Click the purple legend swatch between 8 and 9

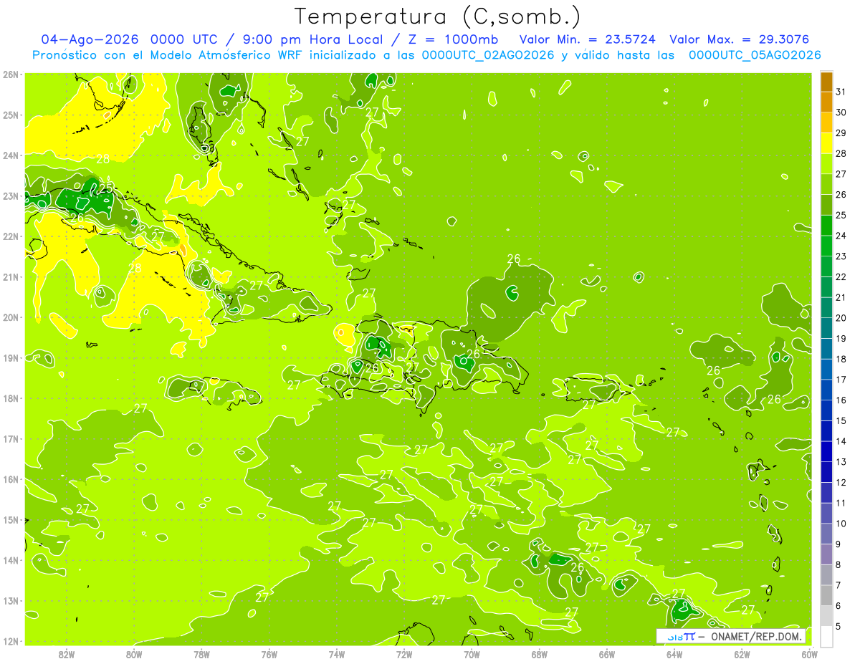tap(826, 554)
